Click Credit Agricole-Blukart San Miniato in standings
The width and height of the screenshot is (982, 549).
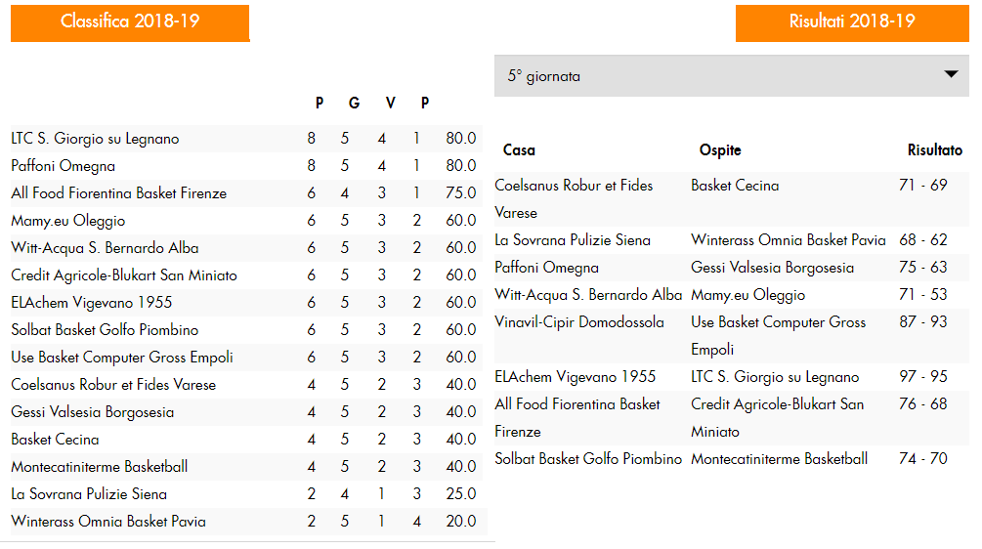point(124,275)
